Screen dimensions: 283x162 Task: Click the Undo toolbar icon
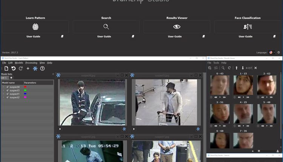[x=13, y=69]
